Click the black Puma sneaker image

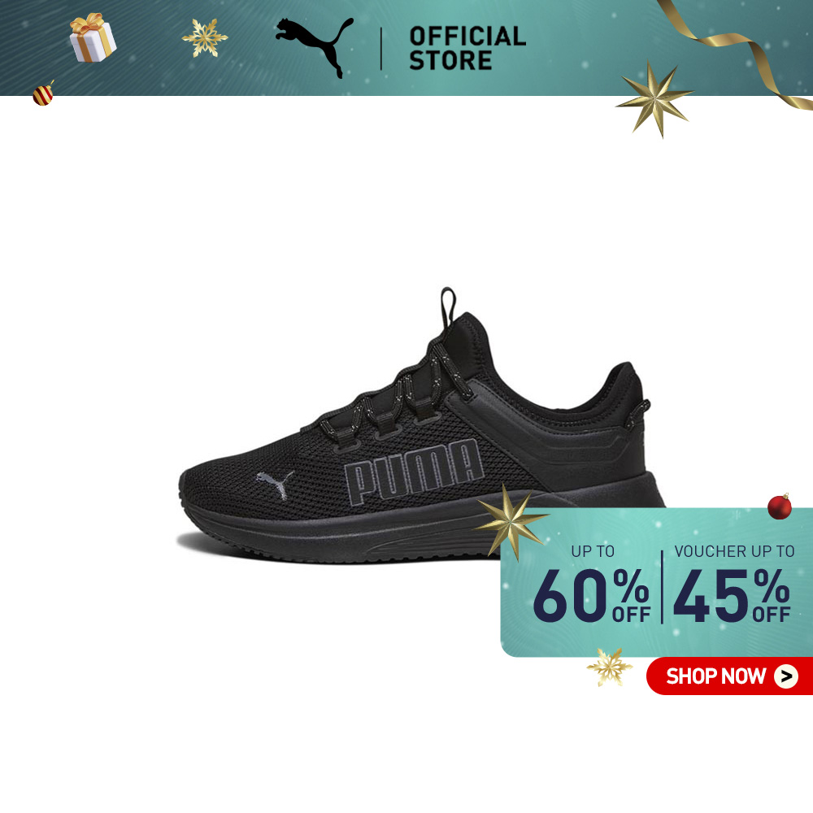[421, 426]
